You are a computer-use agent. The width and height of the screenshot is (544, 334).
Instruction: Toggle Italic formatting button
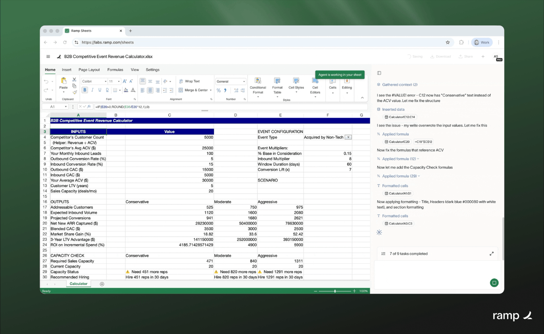[x=92, y=90]
